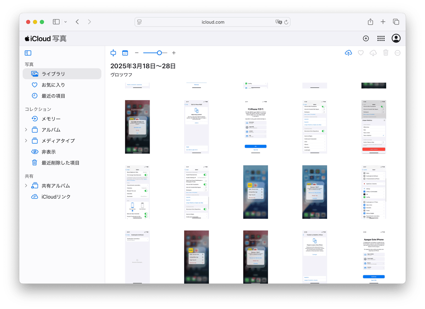Expand the 共有アルバム section
Viewport: 425px width, 309px height.
(x=26, y=186)
